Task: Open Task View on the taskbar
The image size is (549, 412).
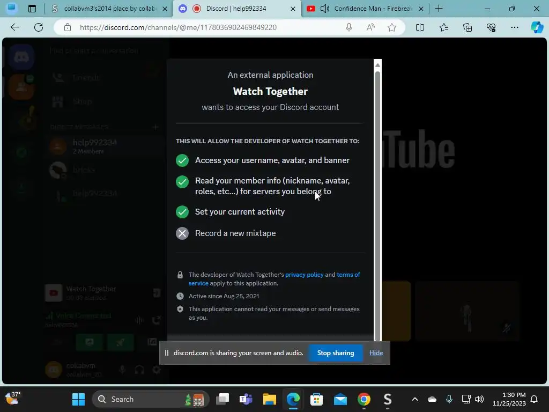Action: tap(222, 399)
